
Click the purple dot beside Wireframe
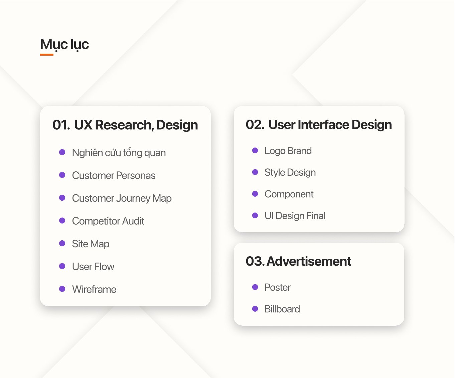(62, 289)
